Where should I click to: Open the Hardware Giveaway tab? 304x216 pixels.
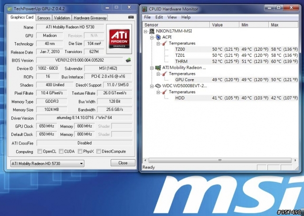point(90,18)
